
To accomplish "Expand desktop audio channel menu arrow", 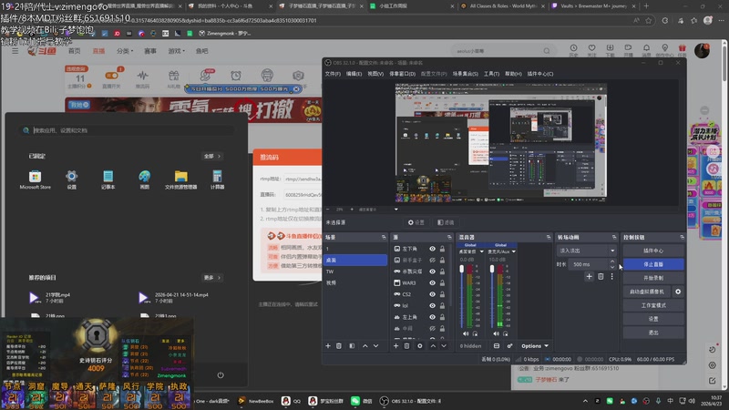I will point(482,251).
